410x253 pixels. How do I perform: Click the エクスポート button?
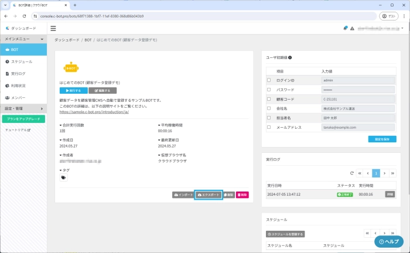[x=209, y=194]
